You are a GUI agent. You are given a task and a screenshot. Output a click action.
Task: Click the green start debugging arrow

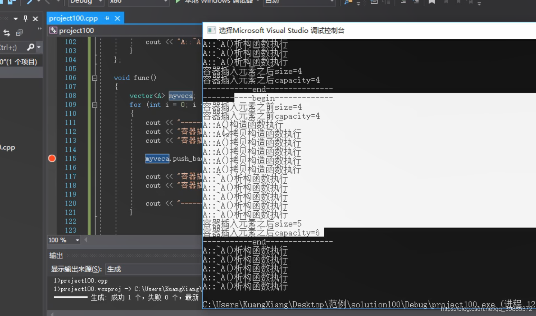point(178,1)
